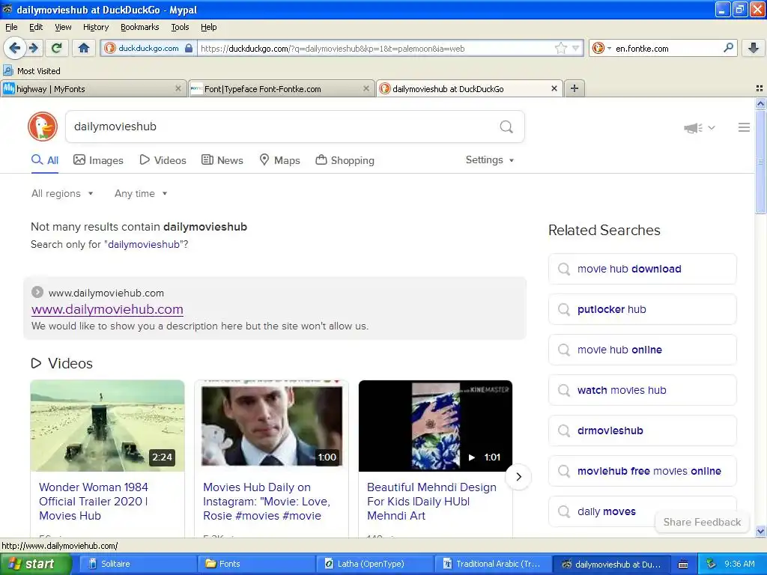Close the Fontke.com tab

(366, 88)
